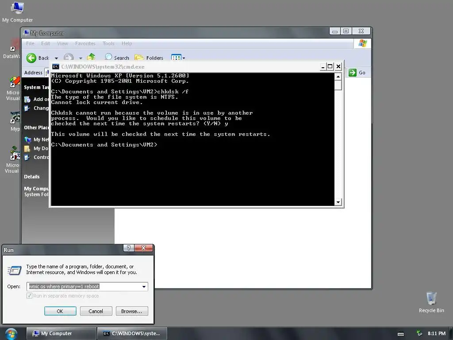Open second Microsoft Visual shortcut with plant icon
453x340 pixels.
pyautogui.click(x=12, y=160)
